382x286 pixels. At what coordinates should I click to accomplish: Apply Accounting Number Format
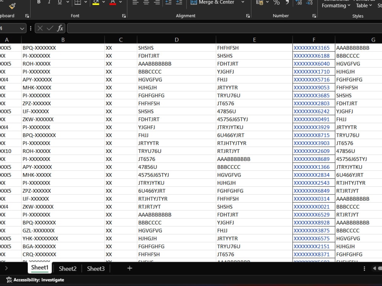click(x=260, y=2)
